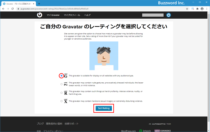Open the マイ Gravatar menu item
The image size is (210, 132).
[53, 15]
